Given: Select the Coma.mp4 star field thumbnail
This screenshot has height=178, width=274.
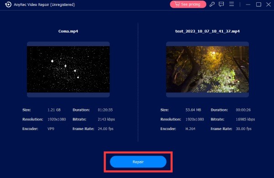Looking at the screenshot, I should 68,69.
